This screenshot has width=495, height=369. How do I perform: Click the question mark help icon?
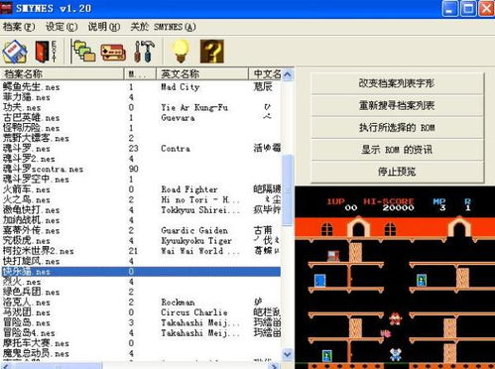click(x=212, y=52)
